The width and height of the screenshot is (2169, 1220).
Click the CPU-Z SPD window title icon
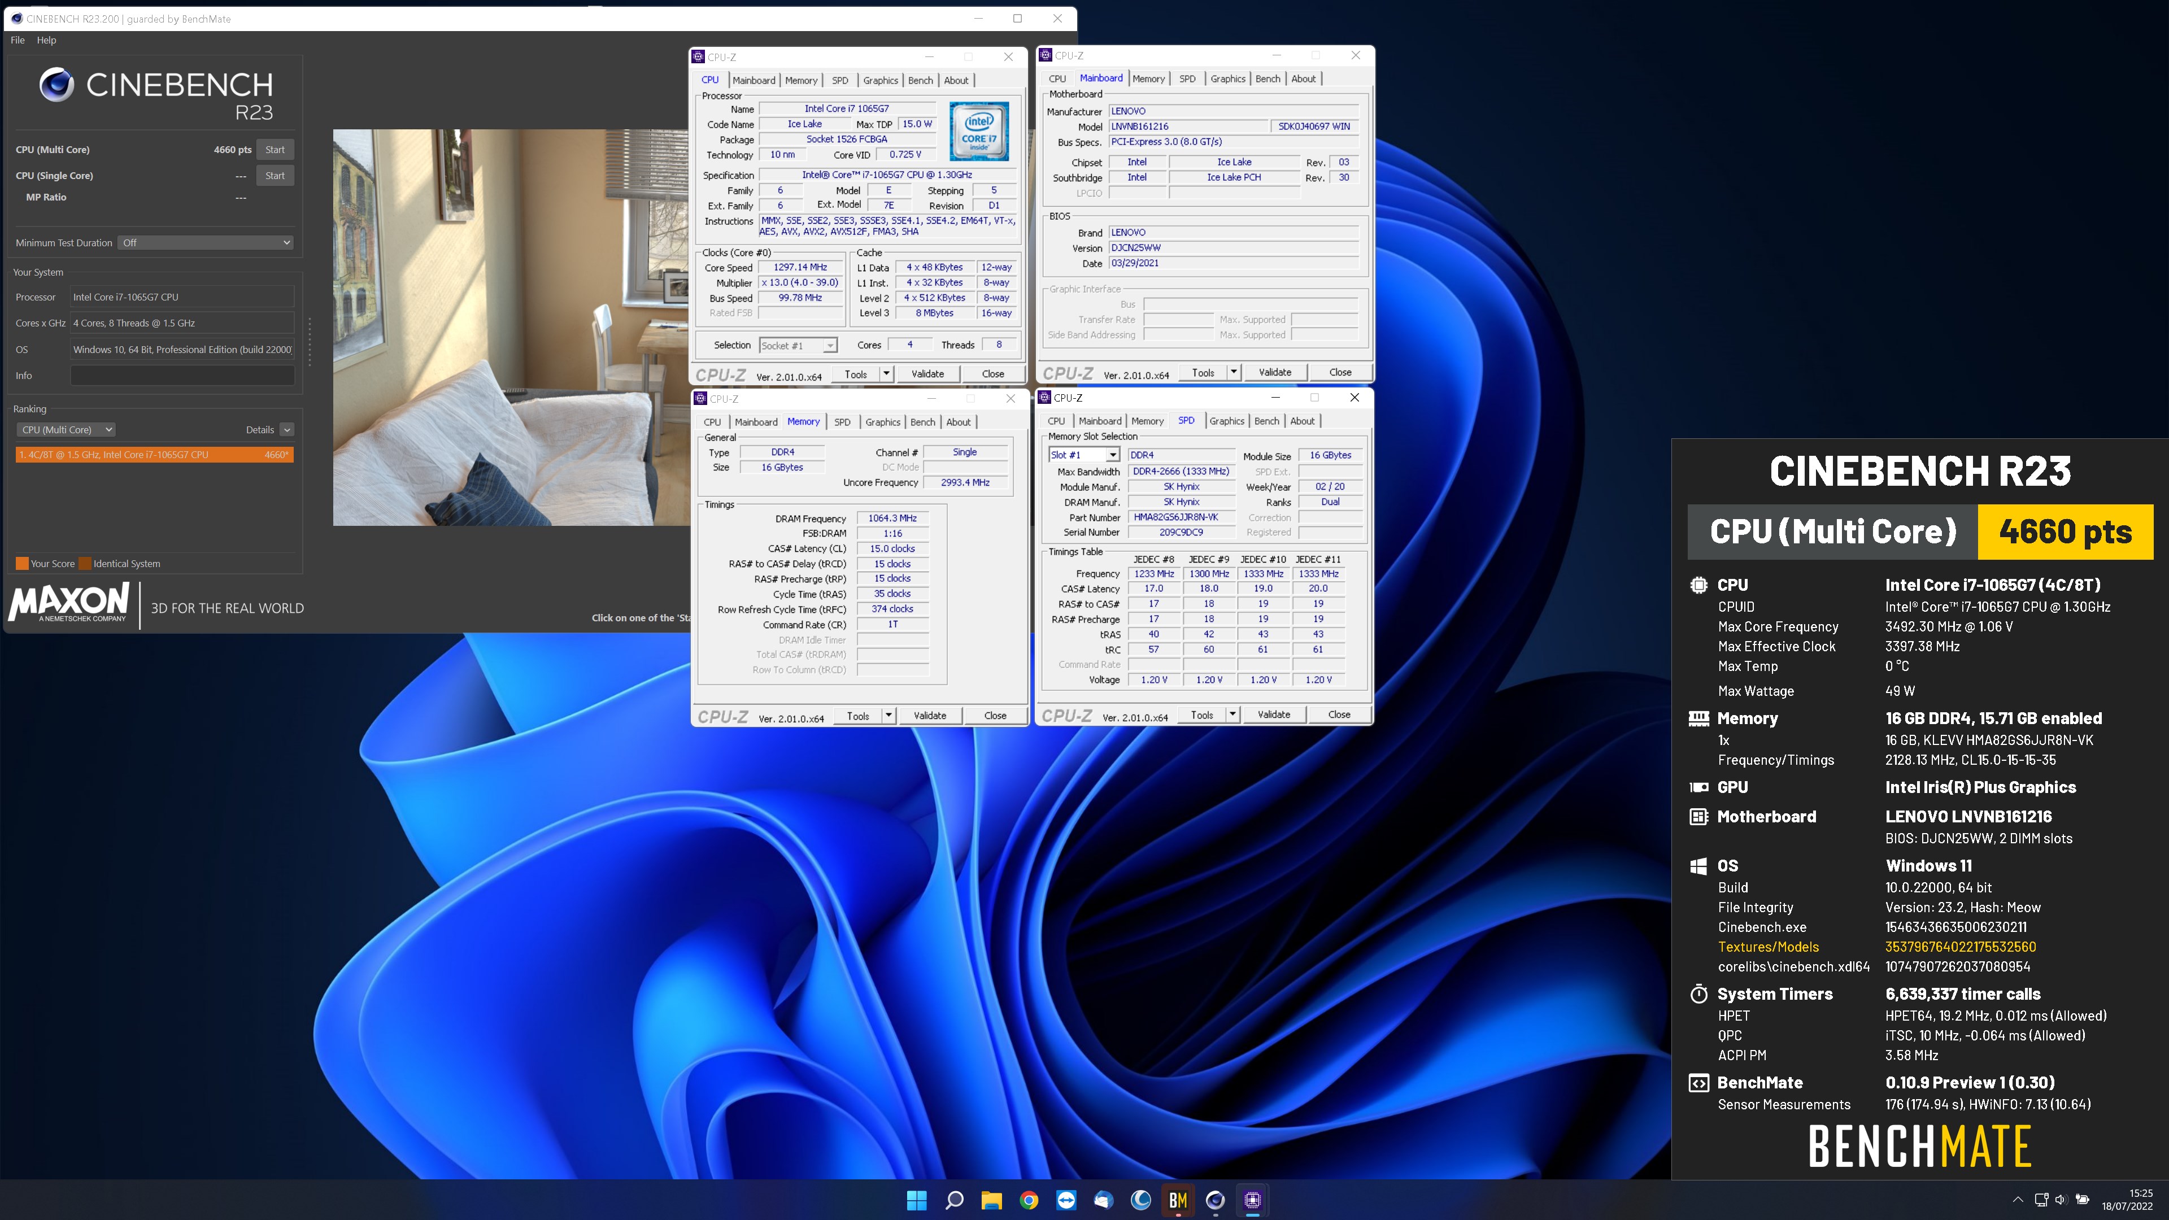[x=1045, y=398]
